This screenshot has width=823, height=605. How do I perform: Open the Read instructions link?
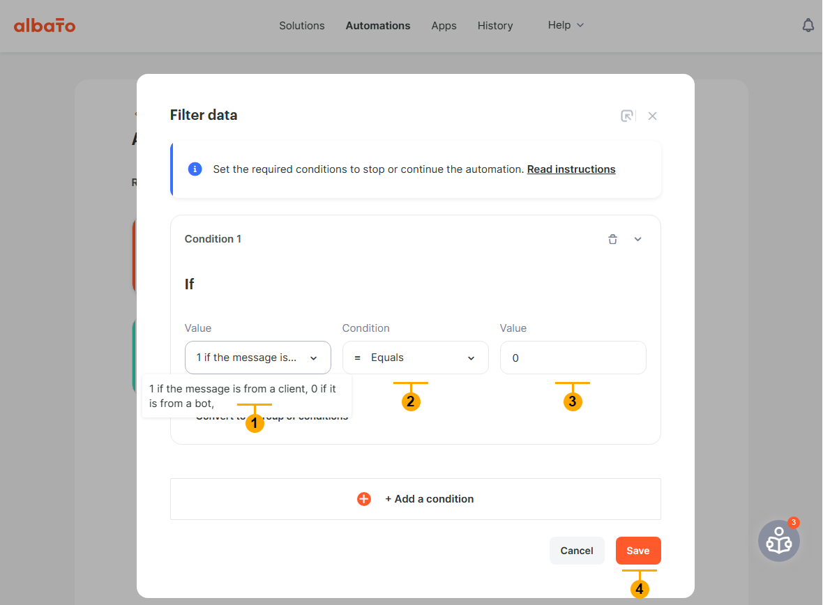571,169
